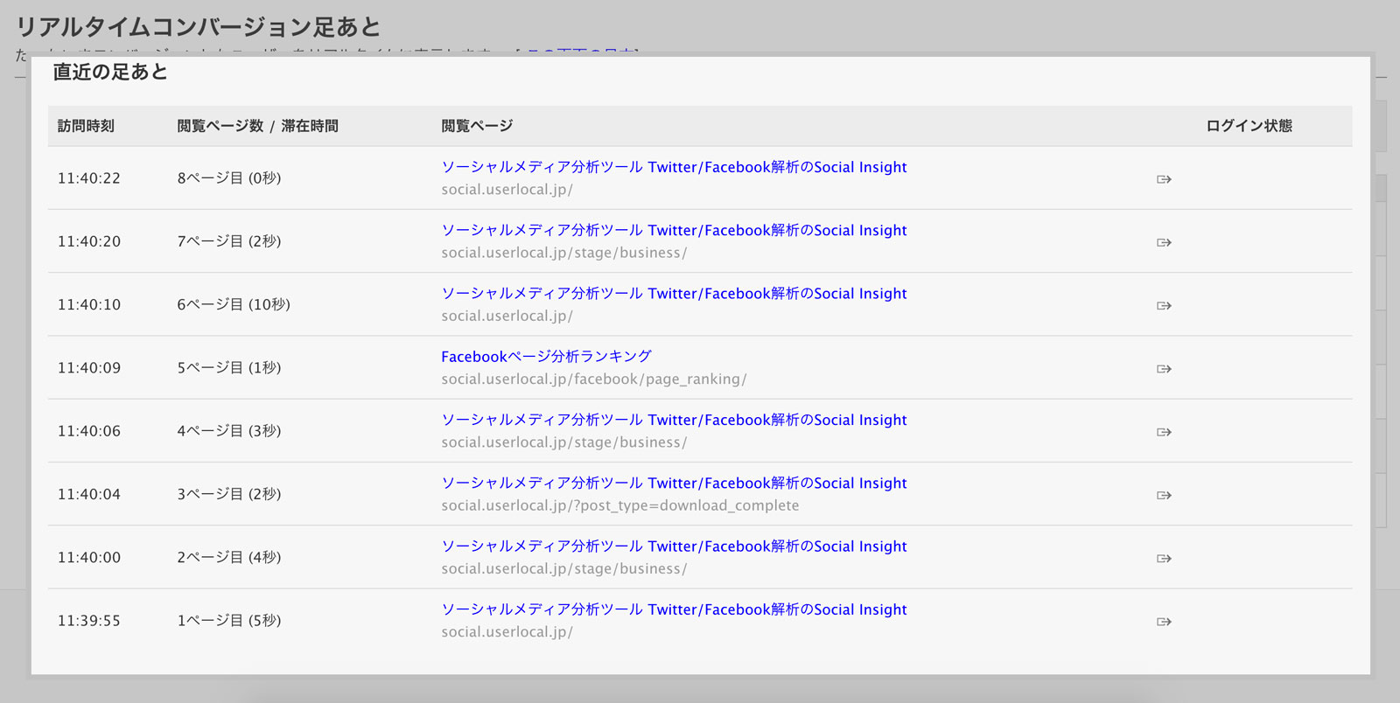Open Social Insight link in 3ページ目 row

tap(674, 483)
